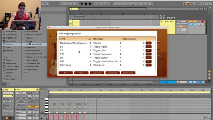
Task: Select the Spicy Guitar plug-in entry
Action: click(37, 44)
